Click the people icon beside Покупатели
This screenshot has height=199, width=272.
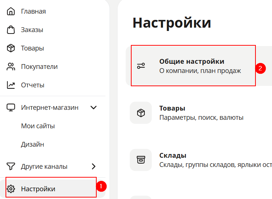(x=11, y=67)
